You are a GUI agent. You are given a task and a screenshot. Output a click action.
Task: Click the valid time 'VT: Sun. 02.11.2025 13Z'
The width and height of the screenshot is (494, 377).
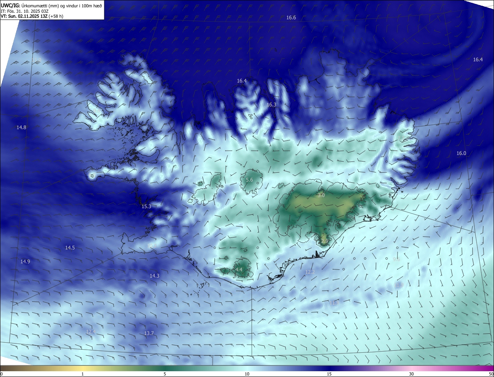[x=25, y=16]
